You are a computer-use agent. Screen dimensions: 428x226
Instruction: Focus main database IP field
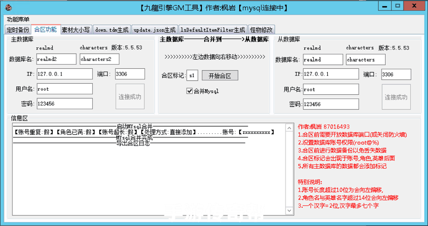coord(64,74)
